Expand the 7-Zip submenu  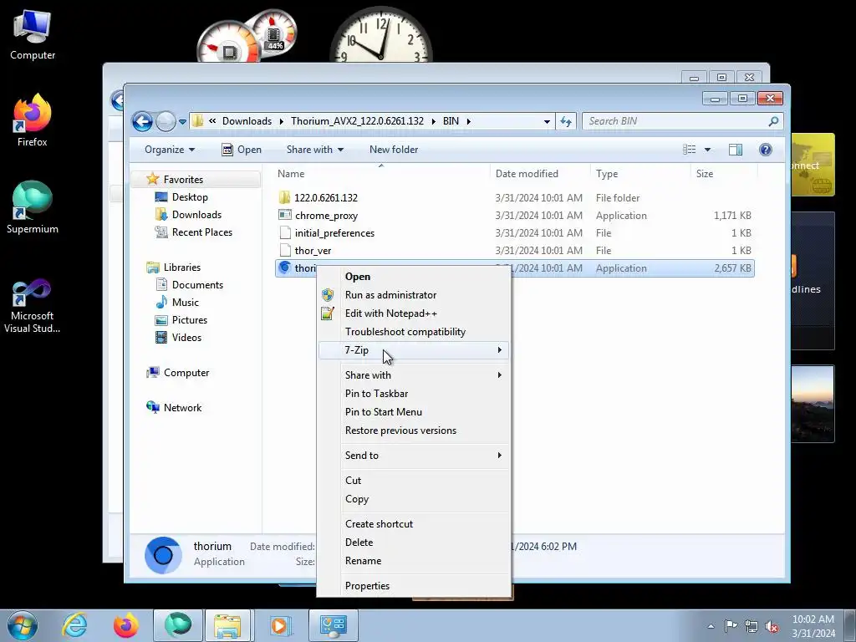[413, 350]
